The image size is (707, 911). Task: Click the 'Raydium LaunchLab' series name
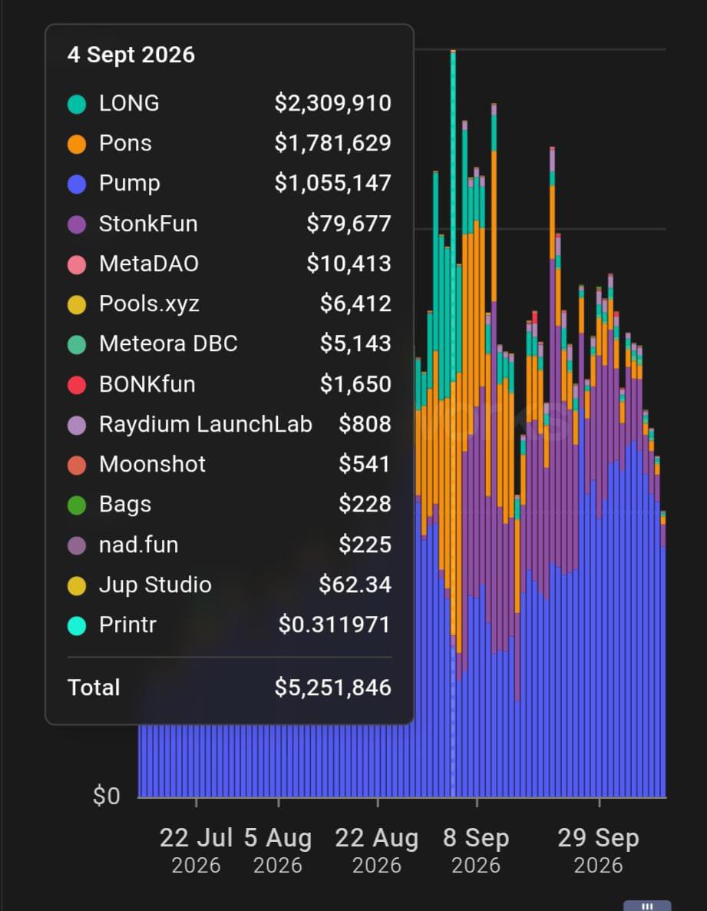tap(206, 425)
